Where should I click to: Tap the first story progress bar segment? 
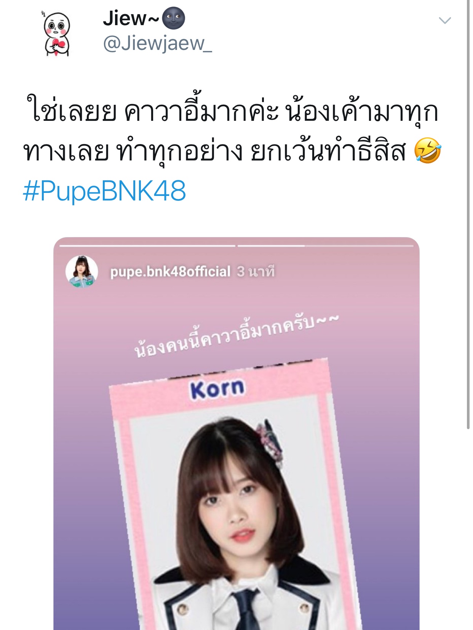point(147,246)
